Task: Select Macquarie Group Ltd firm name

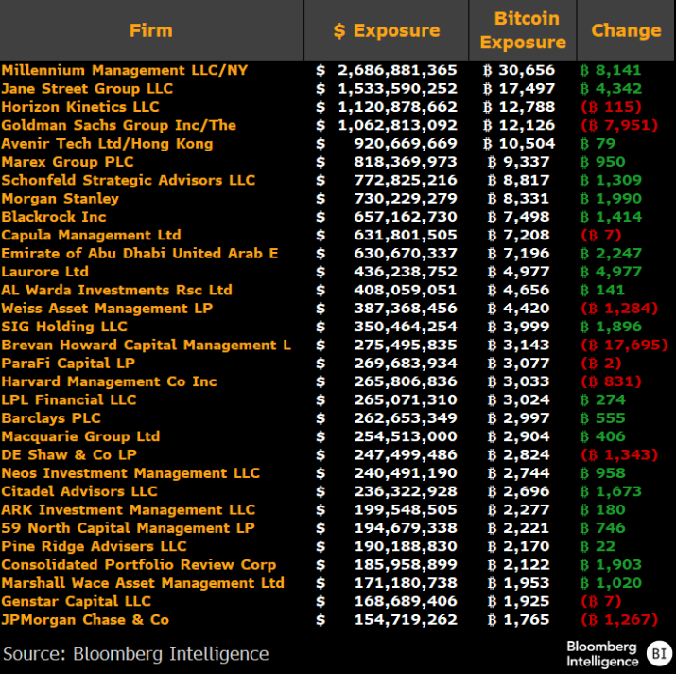Action: pos(80,436)
